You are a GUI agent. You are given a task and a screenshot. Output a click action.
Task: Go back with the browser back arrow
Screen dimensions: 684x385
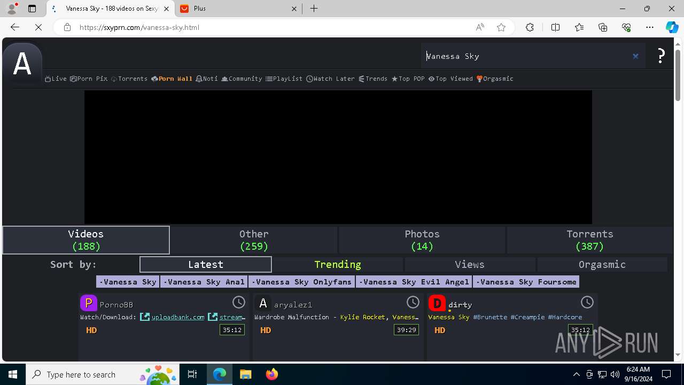[x=15, y=27]
